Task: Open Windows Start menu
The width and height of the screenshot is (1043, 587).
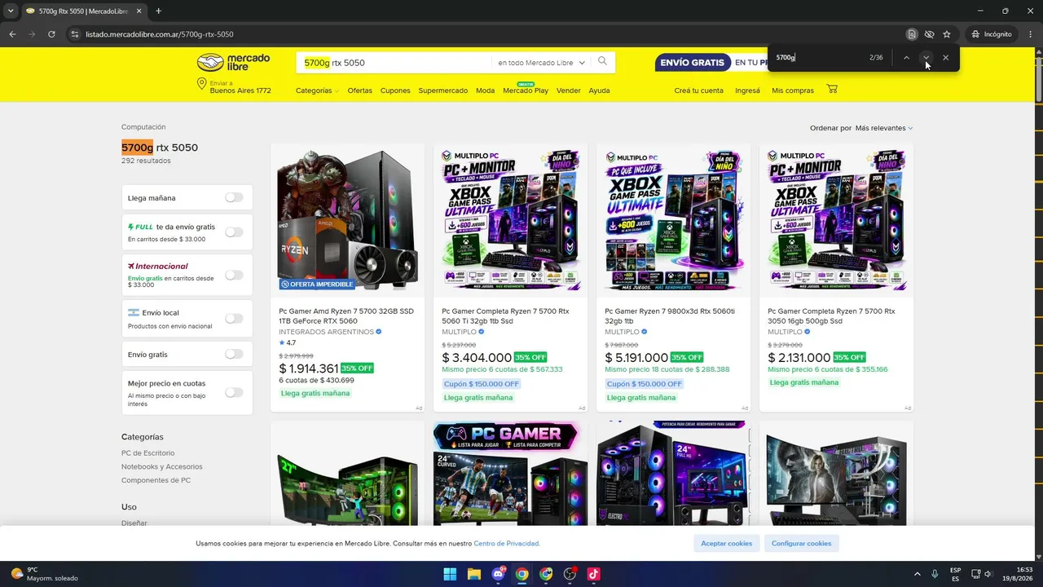Action: [x=450, y=574]
